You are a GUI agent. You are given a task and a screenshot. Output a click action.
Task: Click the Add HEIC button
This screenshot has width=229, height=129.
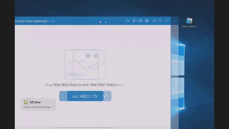[x=85, y=96]
